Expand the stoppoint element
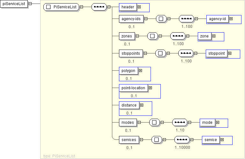Image resolution: width=245 pixels, height=159 pixels. (x=230, y=53)
